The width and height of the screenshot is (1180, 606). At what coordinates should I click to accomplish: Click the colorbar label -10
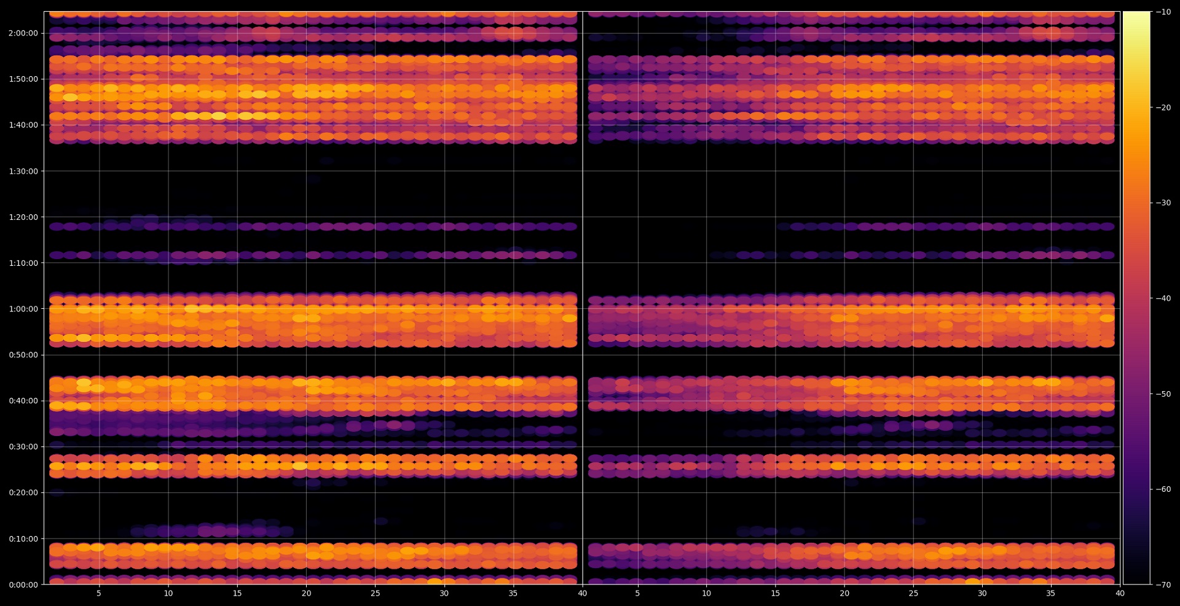(x=1163, y=12)
